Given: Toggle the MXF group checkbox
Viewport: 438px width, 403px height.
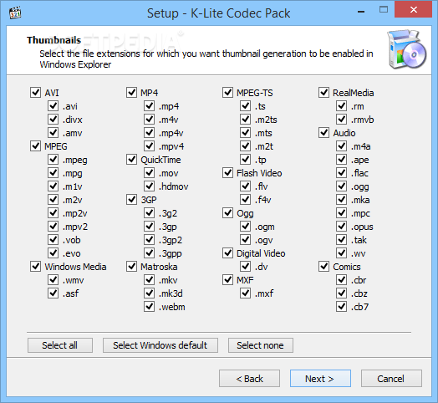Looking at the screenshot, I should 227,280.
